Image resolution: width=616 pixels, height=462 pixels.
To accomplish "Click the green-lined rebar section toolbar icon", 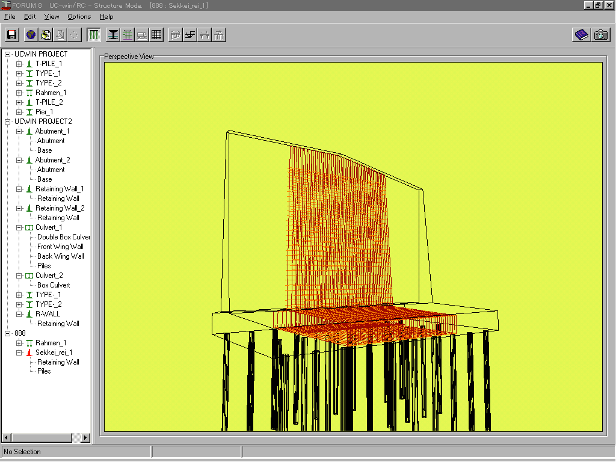I will [x=128, y=35].
